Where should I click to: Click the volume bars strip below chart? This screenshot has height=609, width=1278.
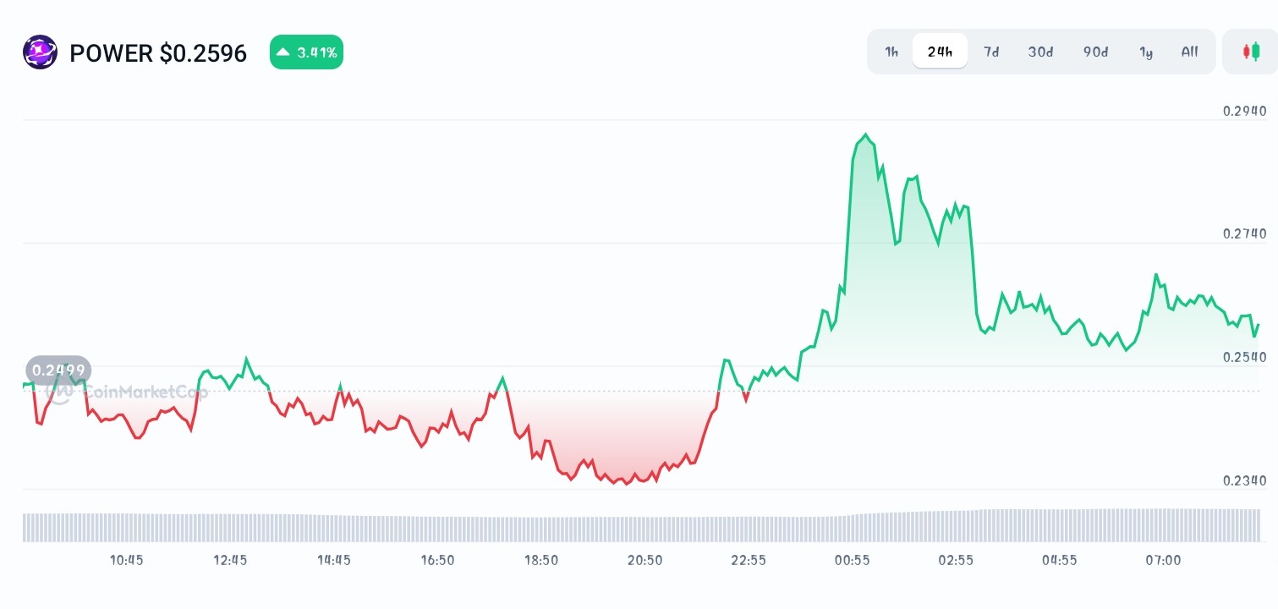pos(641,525)
